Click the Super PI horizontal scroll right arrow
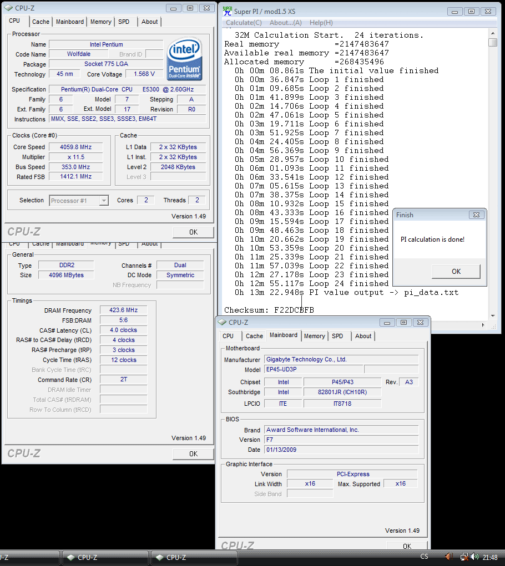 483,325
